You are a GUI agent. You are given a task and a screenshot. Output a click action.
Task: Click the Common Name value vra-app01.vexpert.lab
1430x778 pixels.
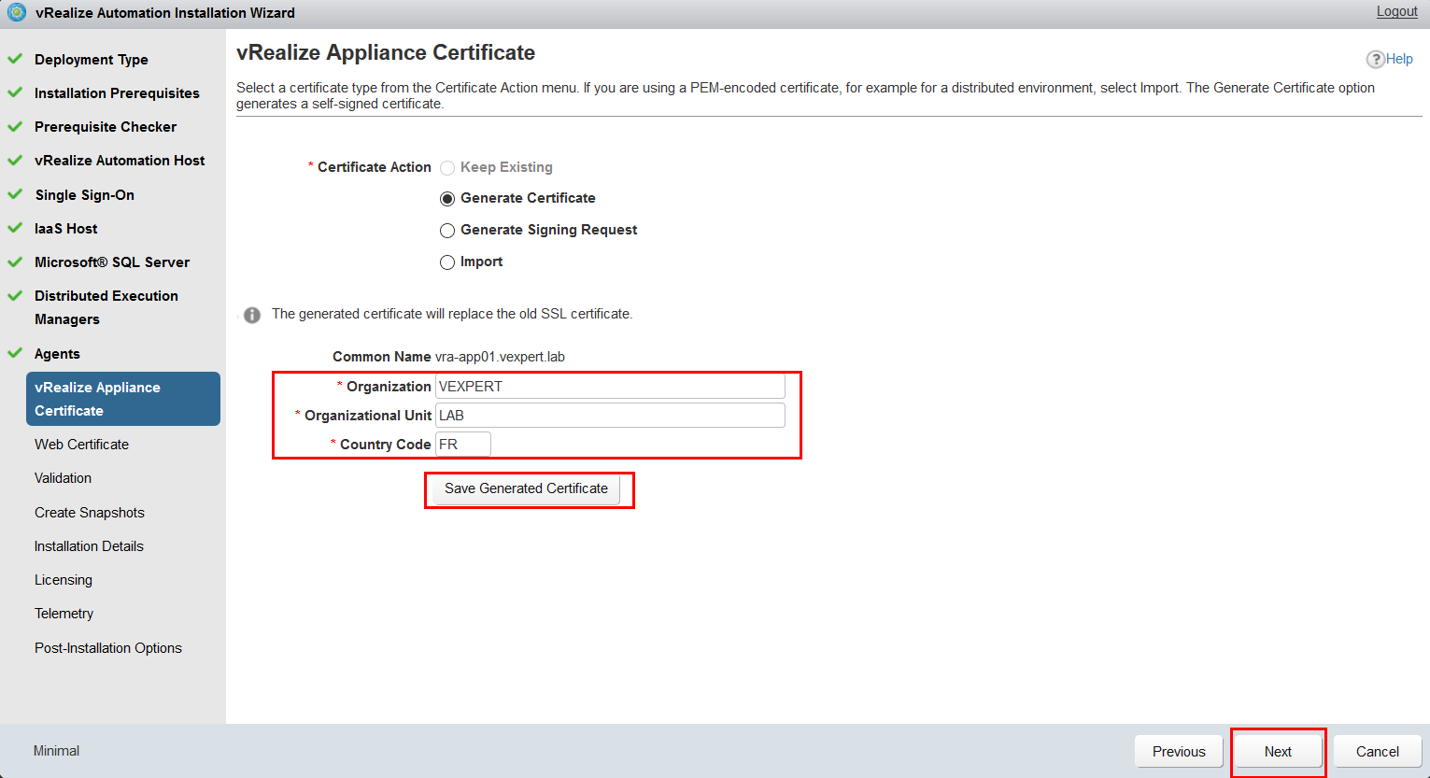coord(500,357)
